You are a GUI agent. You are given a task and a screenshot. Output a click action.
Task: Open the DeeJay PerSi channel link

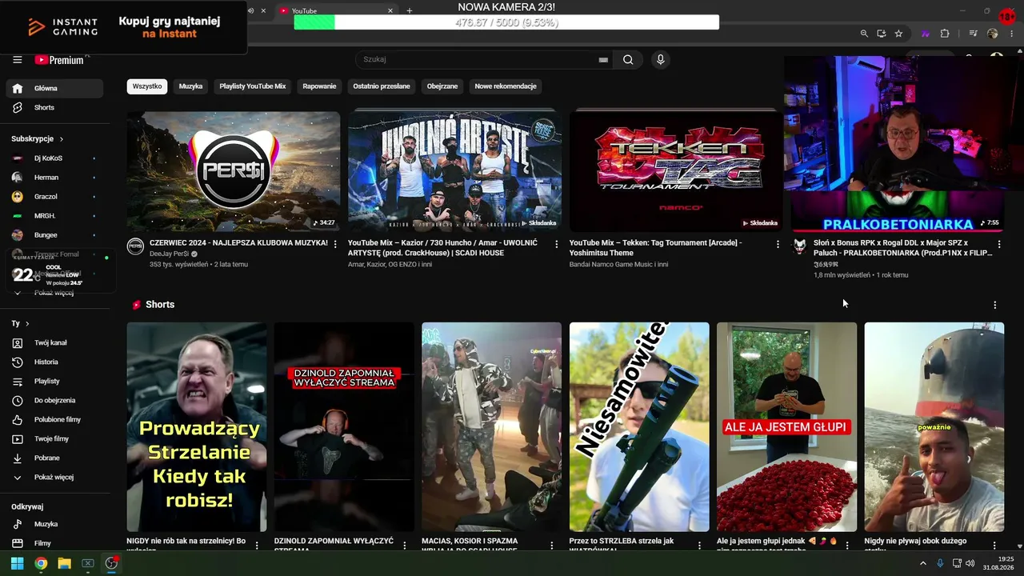click(x=170, y=254)
